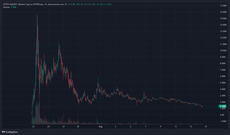
Task: Click the 2.00M price axis label
Action: pos(223,102)
